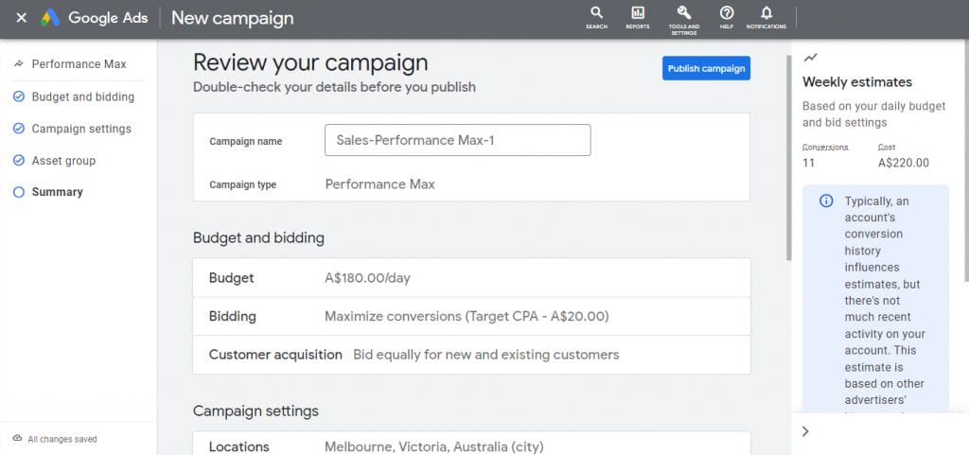Click the Help question mark icon
This screenshot has width=969, height=455.
click(x=727, y=13)
